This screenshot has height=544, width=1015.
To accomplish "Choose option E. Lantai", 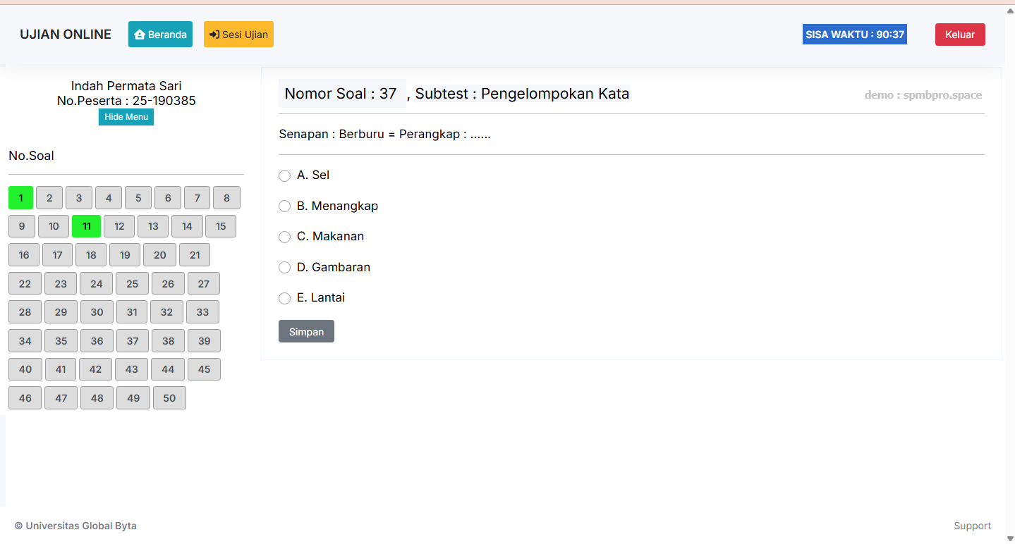I will point(284,298).
